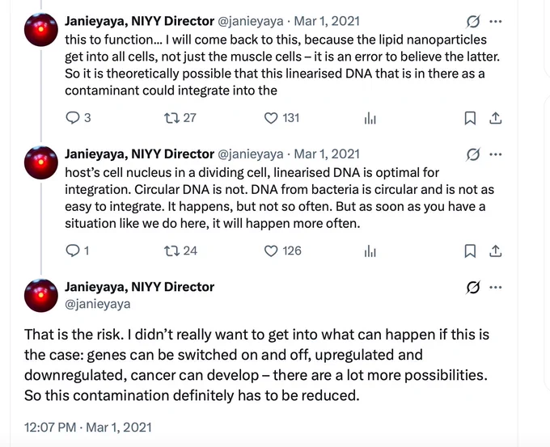This screenshot has width=550, height=447.
Task: Open the main tweet's profile avatar
Action: [41, 295]
